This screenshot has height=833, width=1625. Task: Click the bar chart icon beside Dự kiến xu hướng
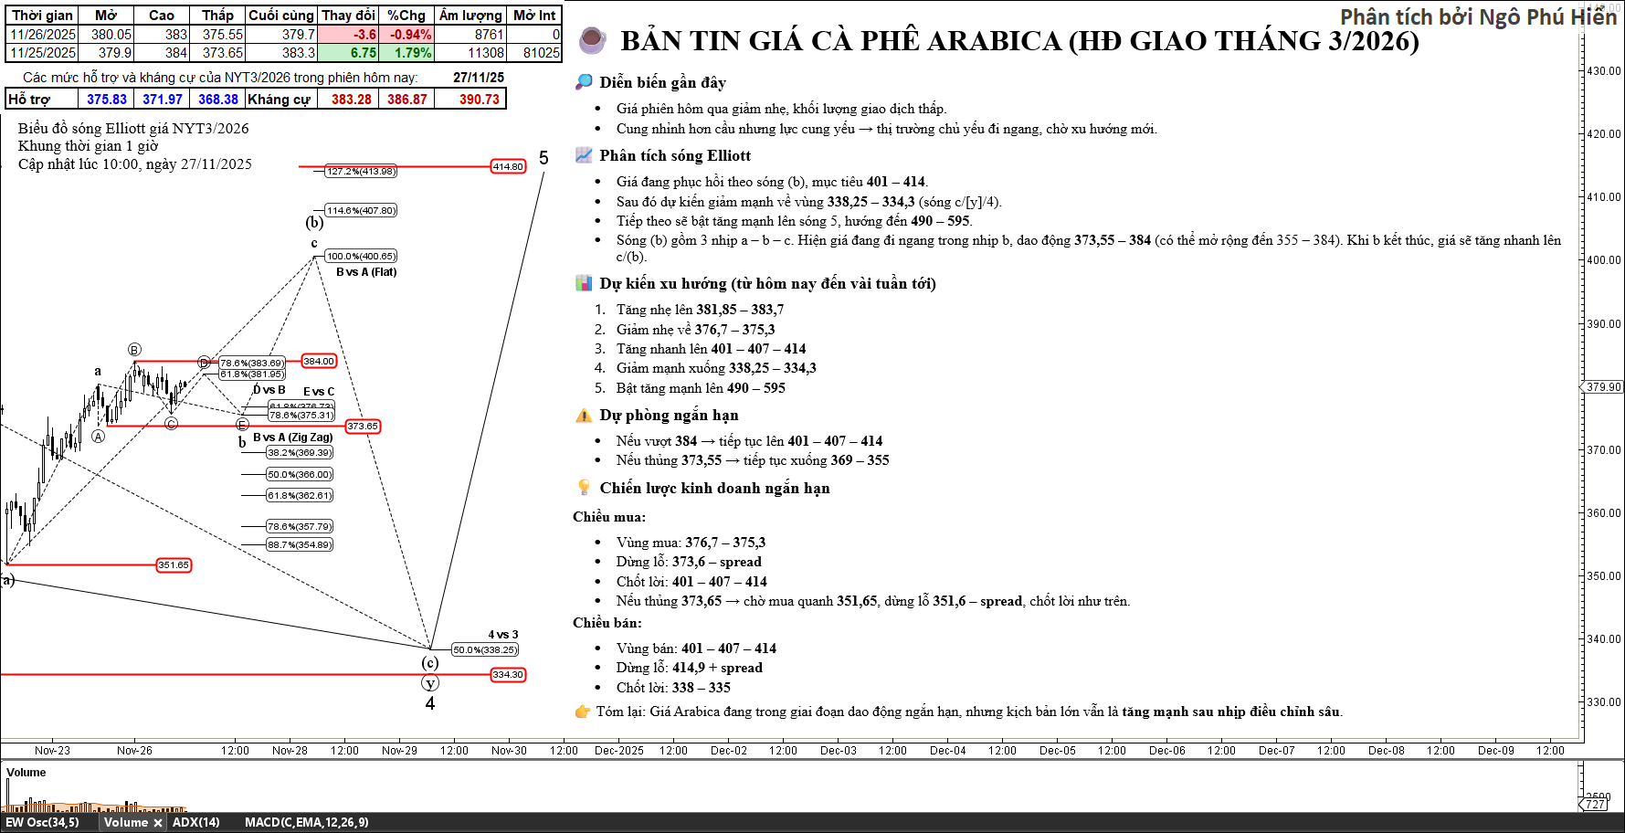click(584, 283)
